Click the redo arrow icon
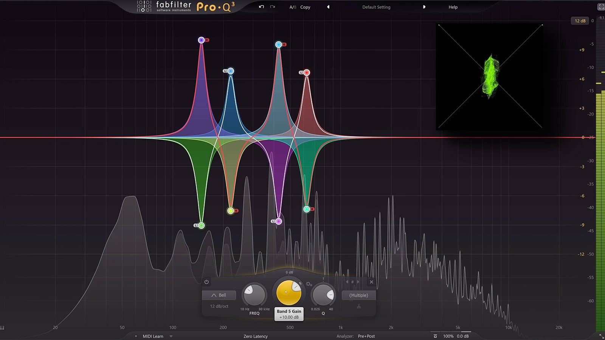Image resolution: width=605 pixels, height=340 pixels. click(x=272, y=7)
